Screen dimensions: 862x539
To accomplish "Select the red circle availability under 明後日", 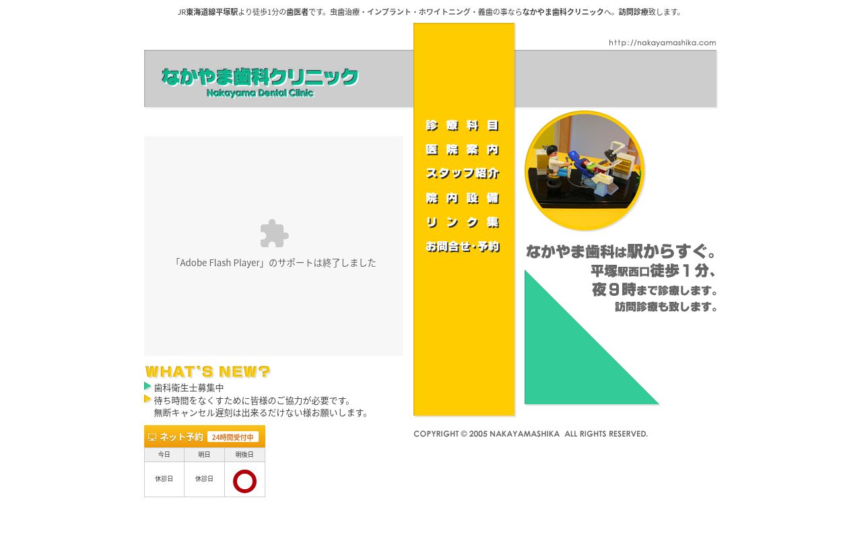I will pos(244,481).
